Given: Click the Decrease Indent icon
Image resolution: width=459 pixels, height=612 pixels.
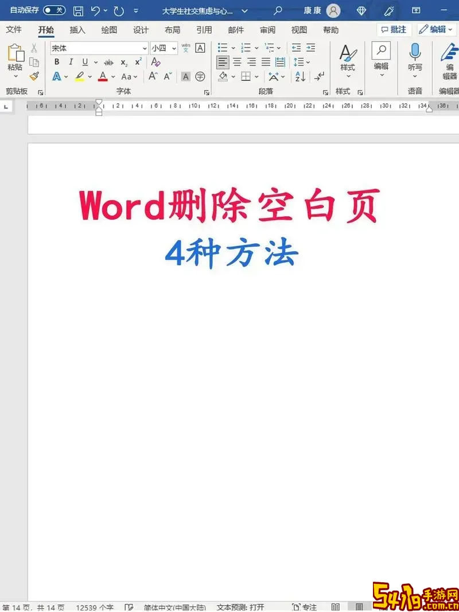Looking at the screenshot, I should (x=296, y=48).
